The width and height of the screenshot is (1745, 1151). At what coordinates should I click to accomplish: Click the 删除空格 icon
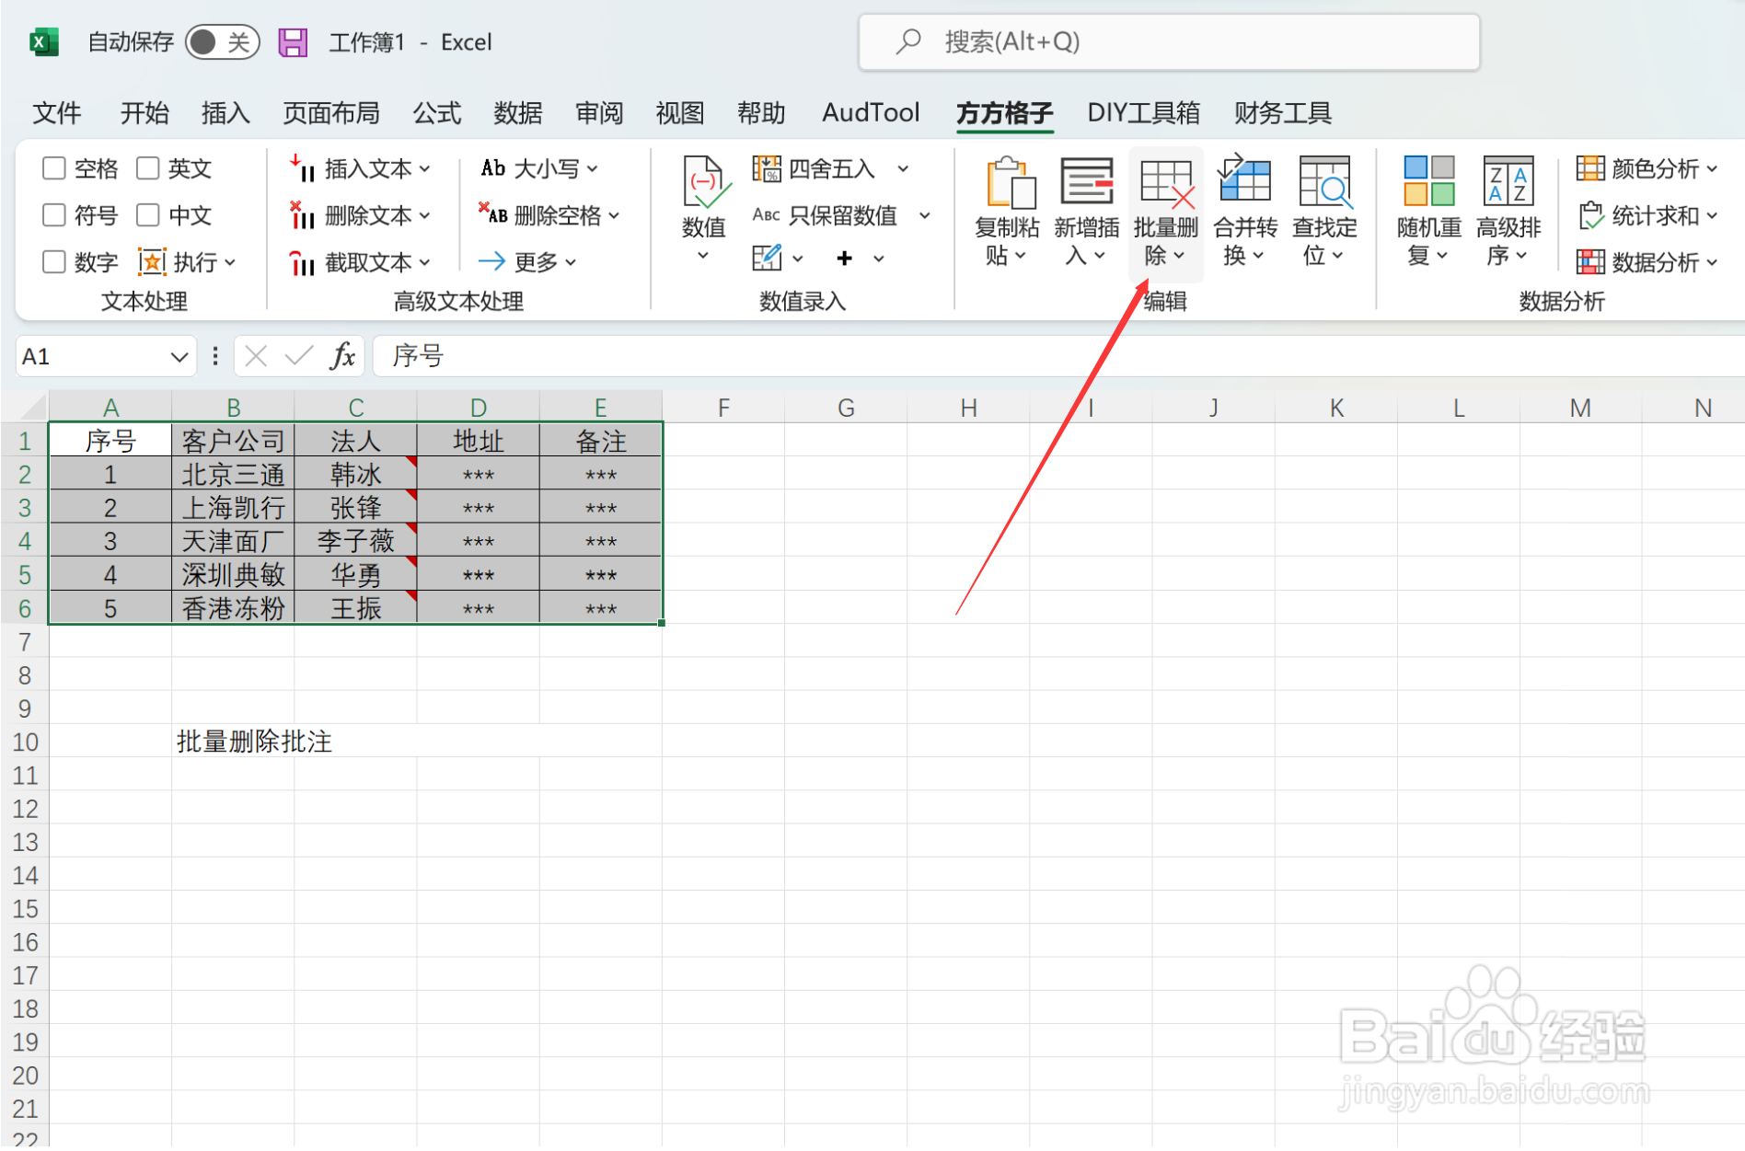[x=492, y=213]
